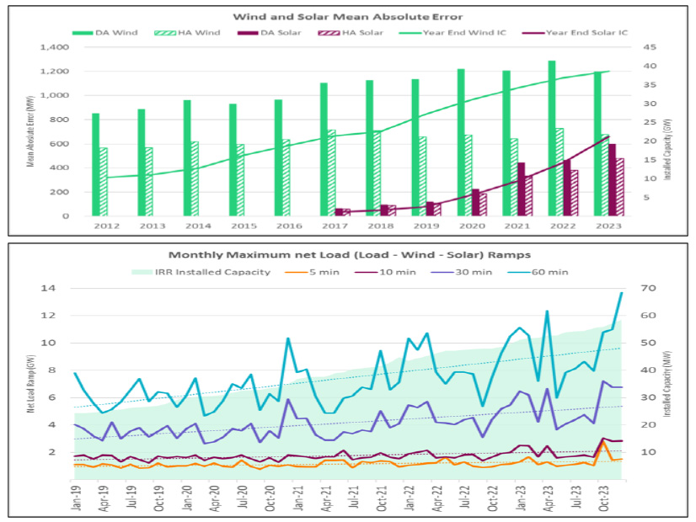
Task: Click the DA Wind legend swatch
Action: 86,33
